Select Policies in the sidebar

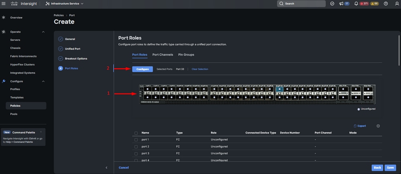click(26, 106)
